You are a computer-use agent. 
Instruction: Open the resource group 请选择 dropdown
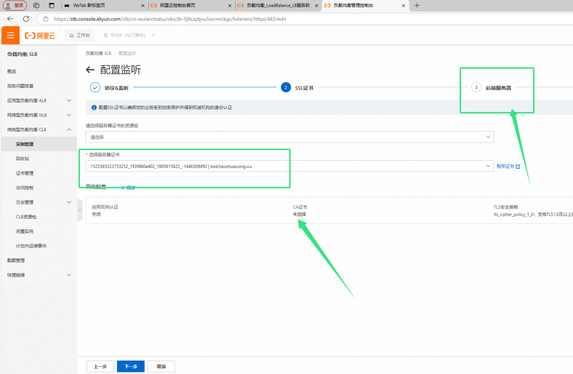pos(289,137)
